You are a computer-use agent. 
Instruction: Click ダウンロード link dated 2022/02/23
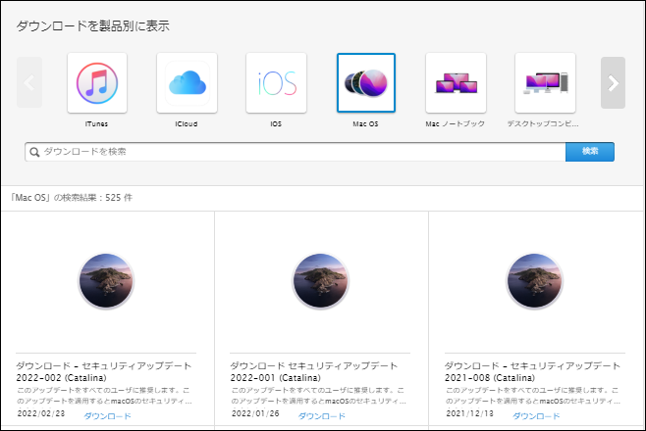(107, 415)
